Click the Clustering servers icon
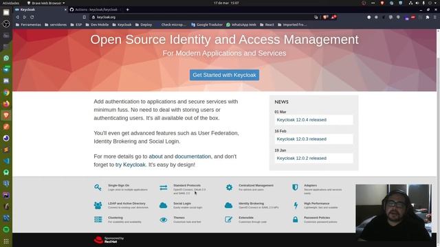 tap(98, 220)
